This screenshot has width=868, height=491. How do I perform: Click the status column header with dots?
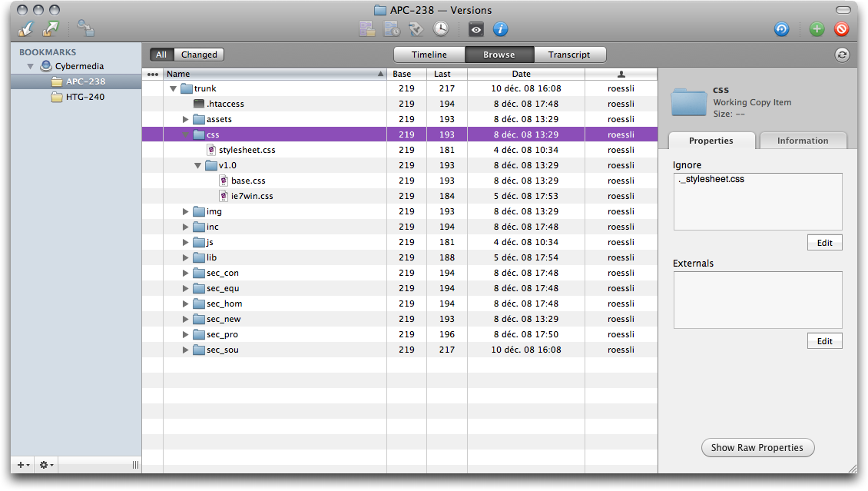click(153, 74)
